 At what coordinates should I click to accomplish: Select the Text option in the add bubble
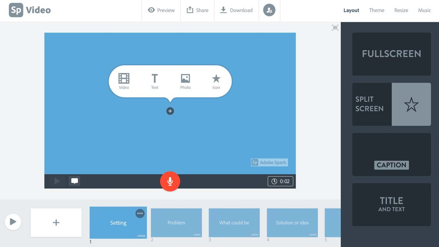pyautogui.click(x=154, y=81)
